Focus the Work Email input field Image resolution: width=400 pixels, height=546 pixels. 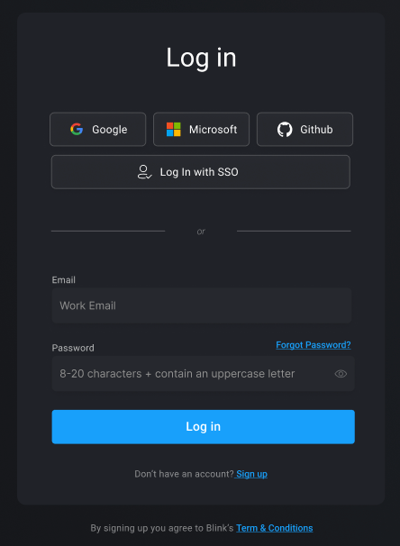[202, 305]
